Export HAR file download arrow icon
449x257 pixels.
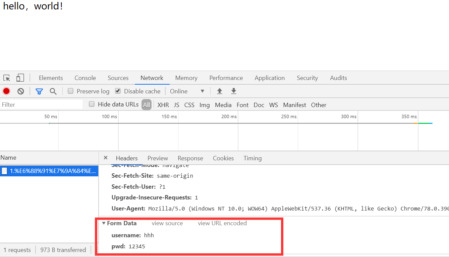(x=234, y=91)
